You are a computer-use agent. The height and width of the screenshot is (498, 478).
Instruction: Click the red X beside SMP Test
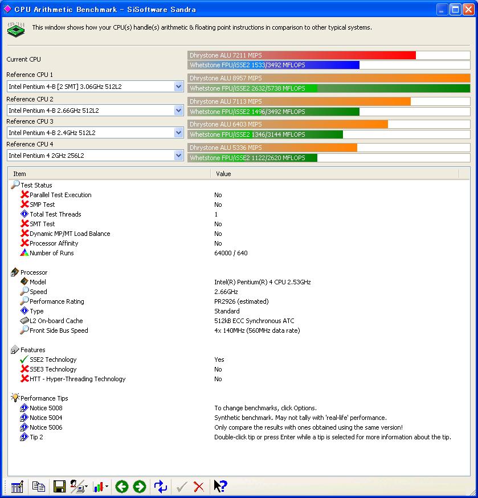[x=24, y=204]
